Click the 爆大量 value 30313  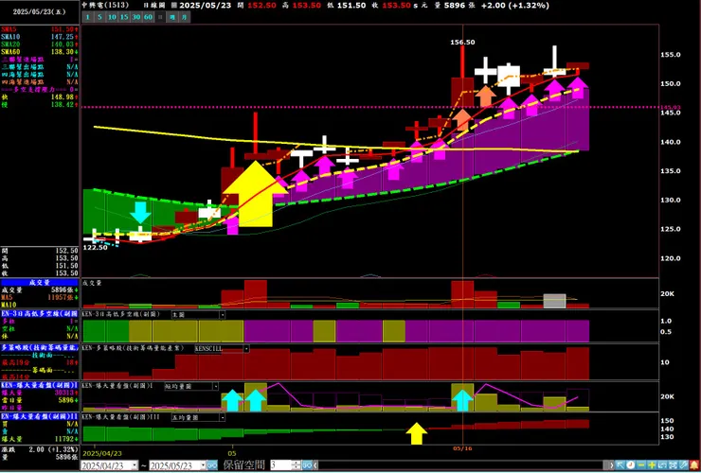pos(63,393)
